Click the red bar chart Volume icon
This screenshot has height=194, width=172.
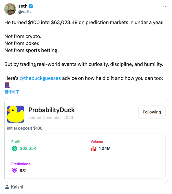click(x=94, y=148)
